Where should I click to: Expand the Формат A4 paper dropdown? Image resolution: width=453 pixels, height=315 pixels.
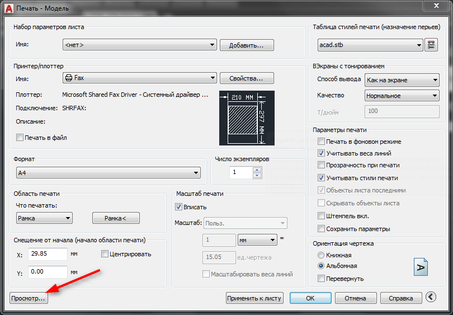click(x=108, y=173)
